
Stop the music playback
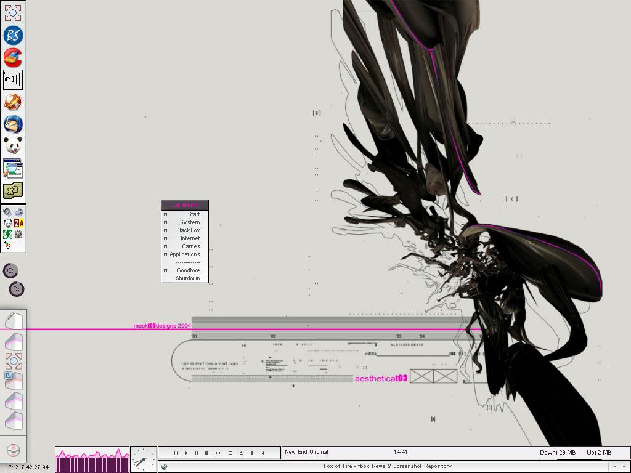(x=207, y=453)
